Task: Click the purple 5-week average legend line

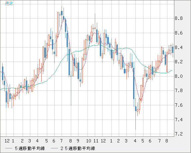Action: [9, 148]
